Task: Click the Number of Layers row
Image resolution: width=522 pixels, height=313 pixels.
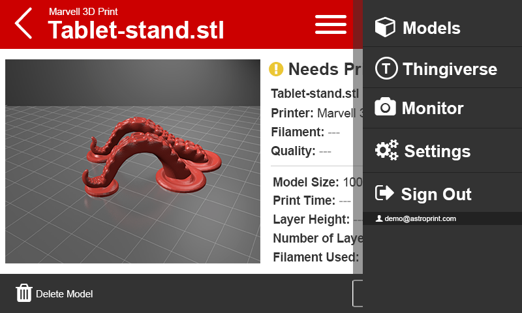Action: (x=318, y=239)
